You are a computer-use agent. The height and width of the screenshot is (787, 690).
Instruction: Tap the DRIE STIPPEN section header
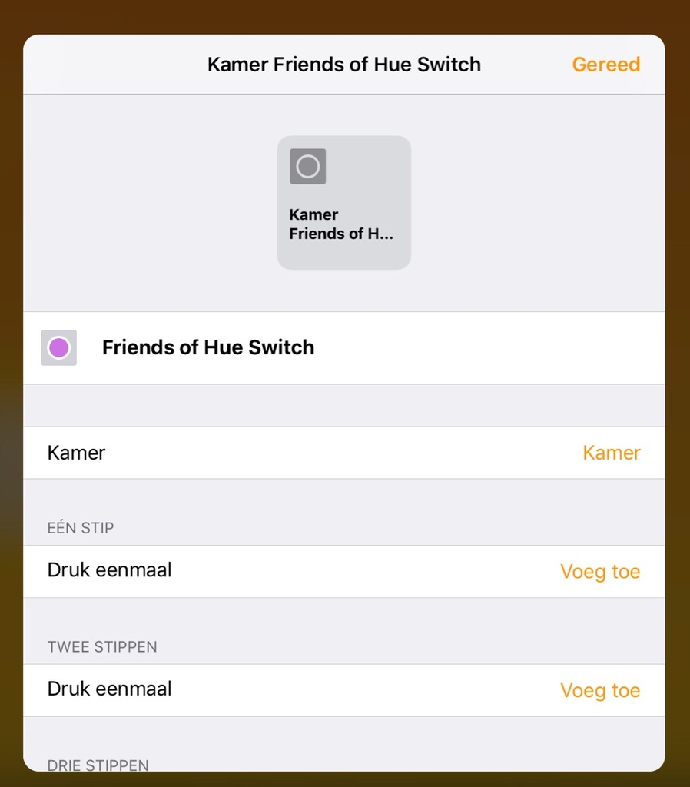(x=98, y=765)
